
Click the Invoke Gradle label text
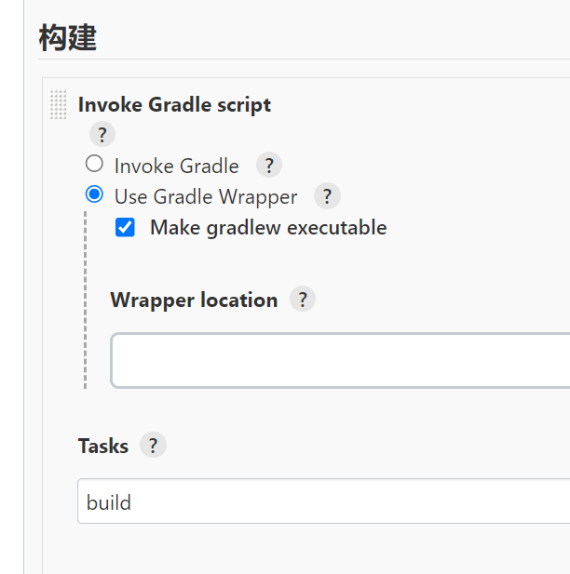pos(176,167)
